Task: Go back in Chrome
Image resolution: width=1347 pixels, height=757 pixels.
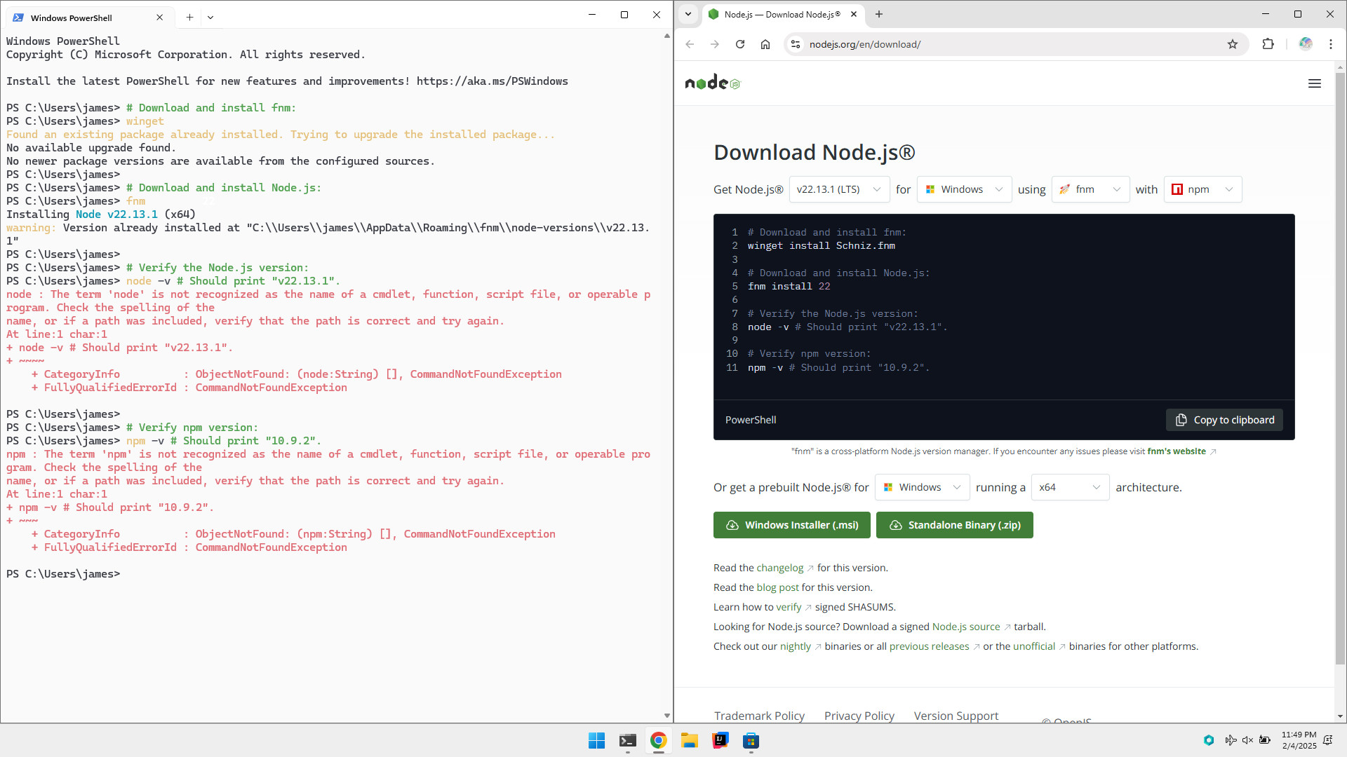Action: [690, 44]
